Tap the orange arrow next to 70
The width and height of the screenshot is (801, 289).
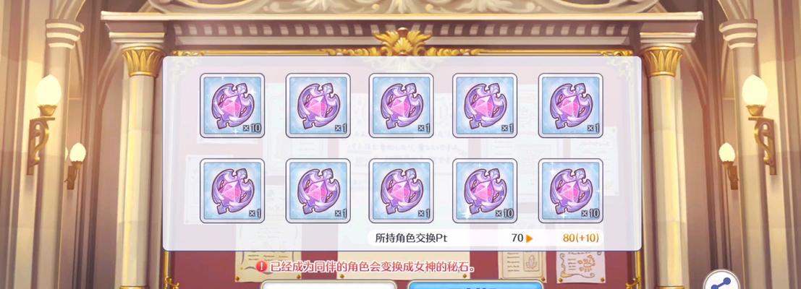pos(529,238)
